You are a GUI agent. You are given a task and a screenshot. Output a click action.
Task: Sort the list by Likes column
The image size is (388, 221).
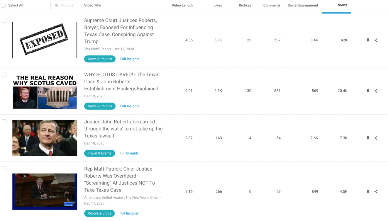click(x=218, y=5)
